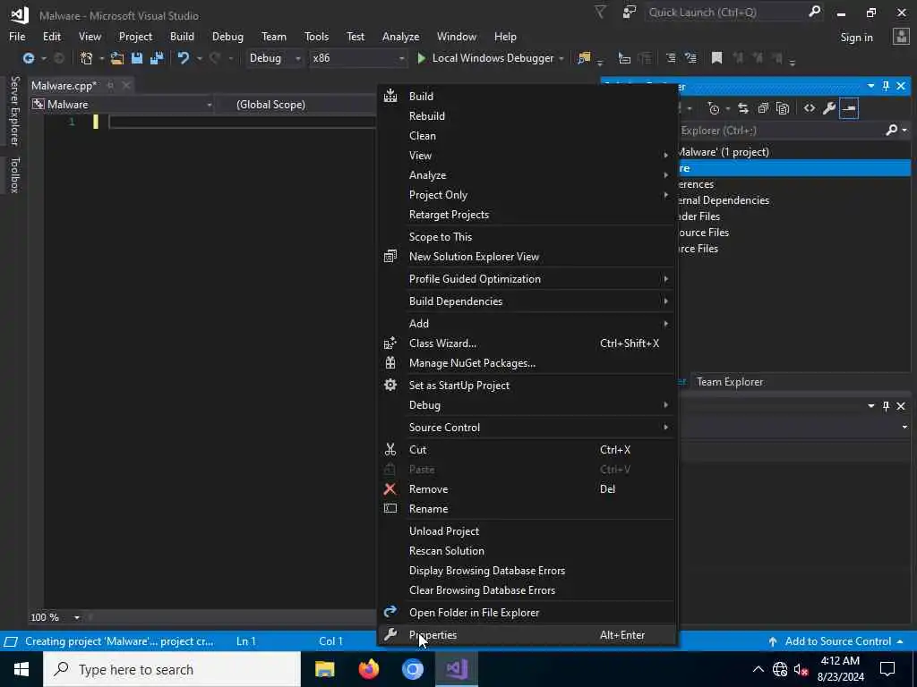Open the x86 solution platform dropdown
The height and width of the screenshot is (687, 917).
357,58
